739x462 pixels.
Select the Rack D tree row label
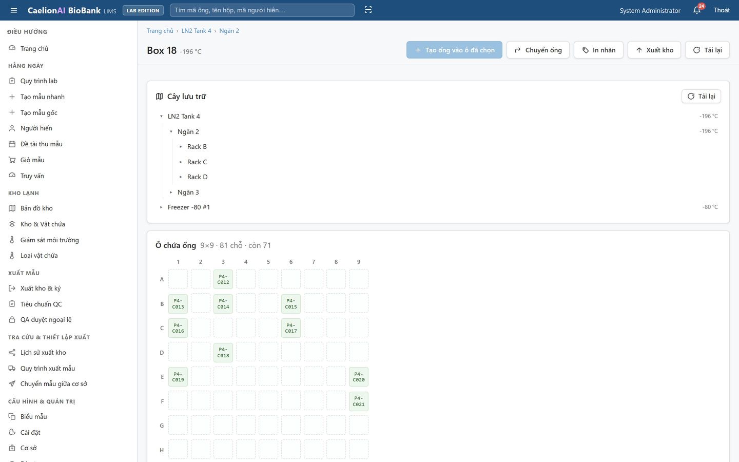198,177
